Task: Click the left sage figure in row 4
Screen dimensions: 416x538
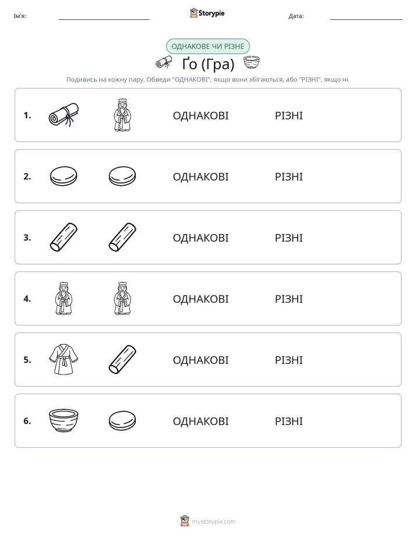Action: [64, 299]
